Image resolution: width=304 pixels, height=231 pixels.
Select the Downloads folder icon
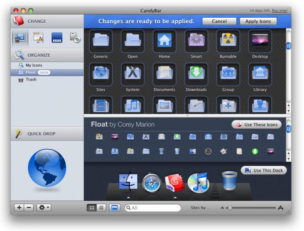coord(196,74)
